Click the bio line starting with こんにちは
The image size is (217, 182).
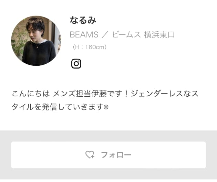click(105, 94)
